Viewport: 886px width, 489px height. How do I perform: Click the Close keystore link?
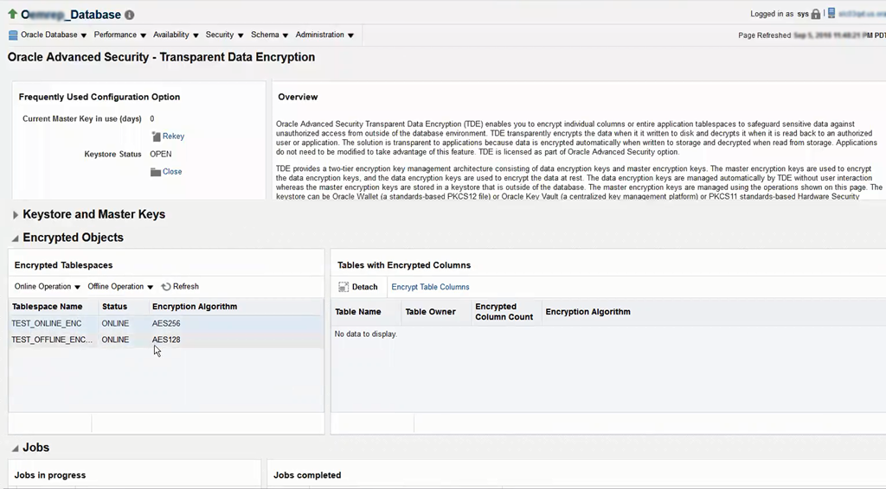tap(172, 171)
